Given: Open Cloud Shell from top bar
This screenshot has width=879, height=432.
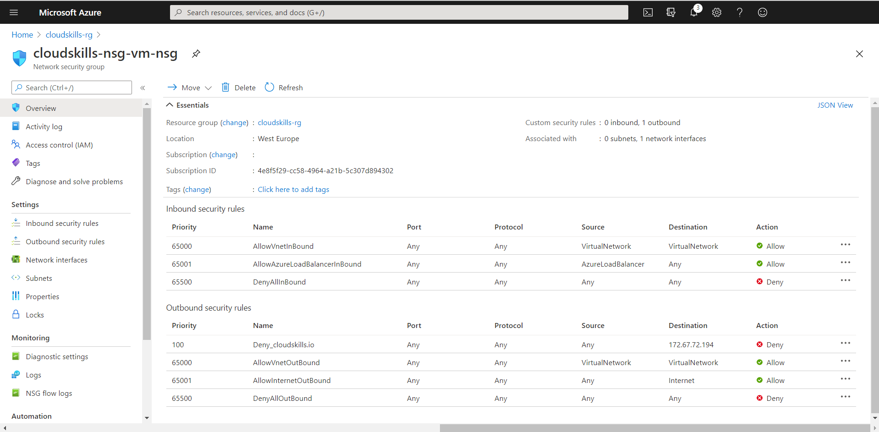Looking at the screenshot, I should click(648, 12).
